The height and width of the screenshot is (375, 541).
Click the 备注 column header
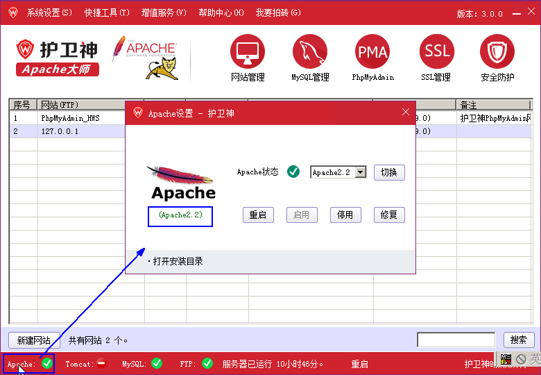[x=493, y=105]
